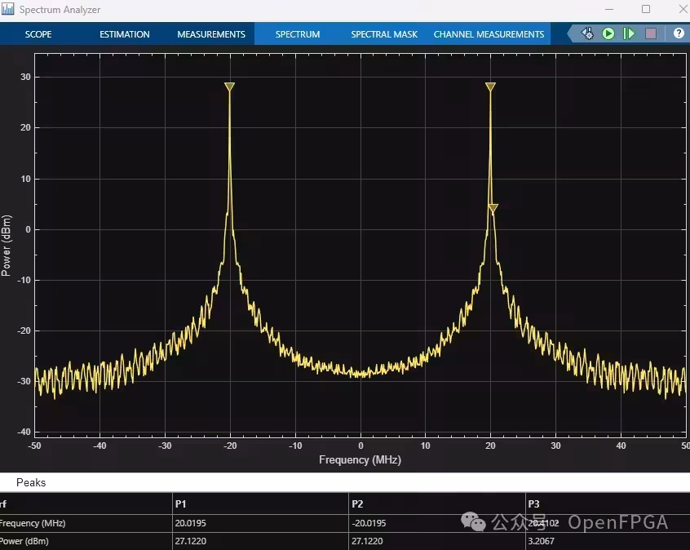This screenshot has width=690, height=550.
Task: Select the MEASUREMENTS tab
Action: coord(211,34)
